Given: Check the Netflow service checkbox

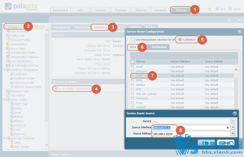Looking at the screenshot, I should tap(132, 85).
